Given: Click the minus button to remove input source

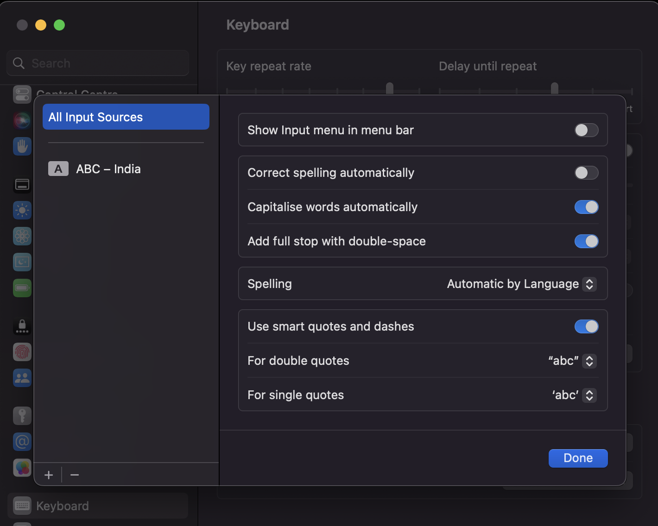Looking at the screenshot, I should tap(75, 475).
